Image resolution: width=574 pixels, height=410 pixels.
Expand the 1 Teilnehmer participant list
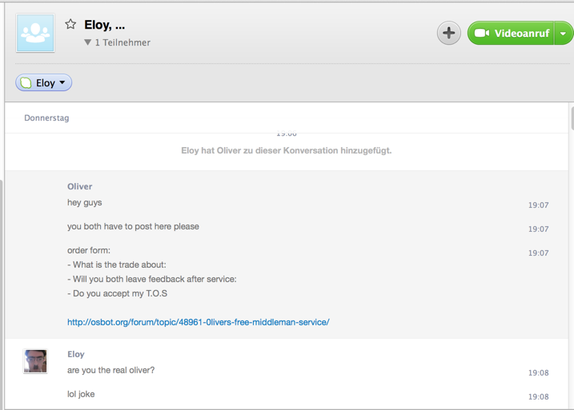tap(117, 42)
